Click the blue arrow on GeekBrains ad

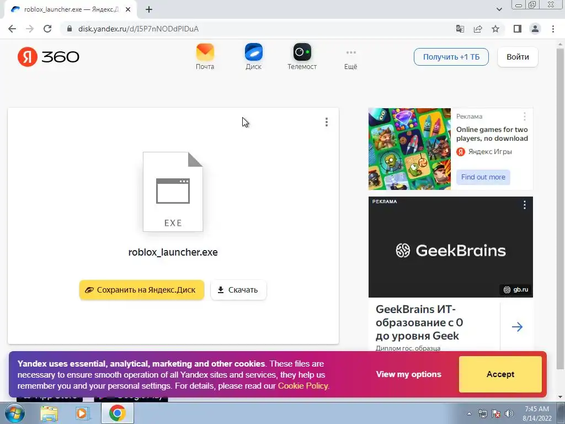(517, 327)
